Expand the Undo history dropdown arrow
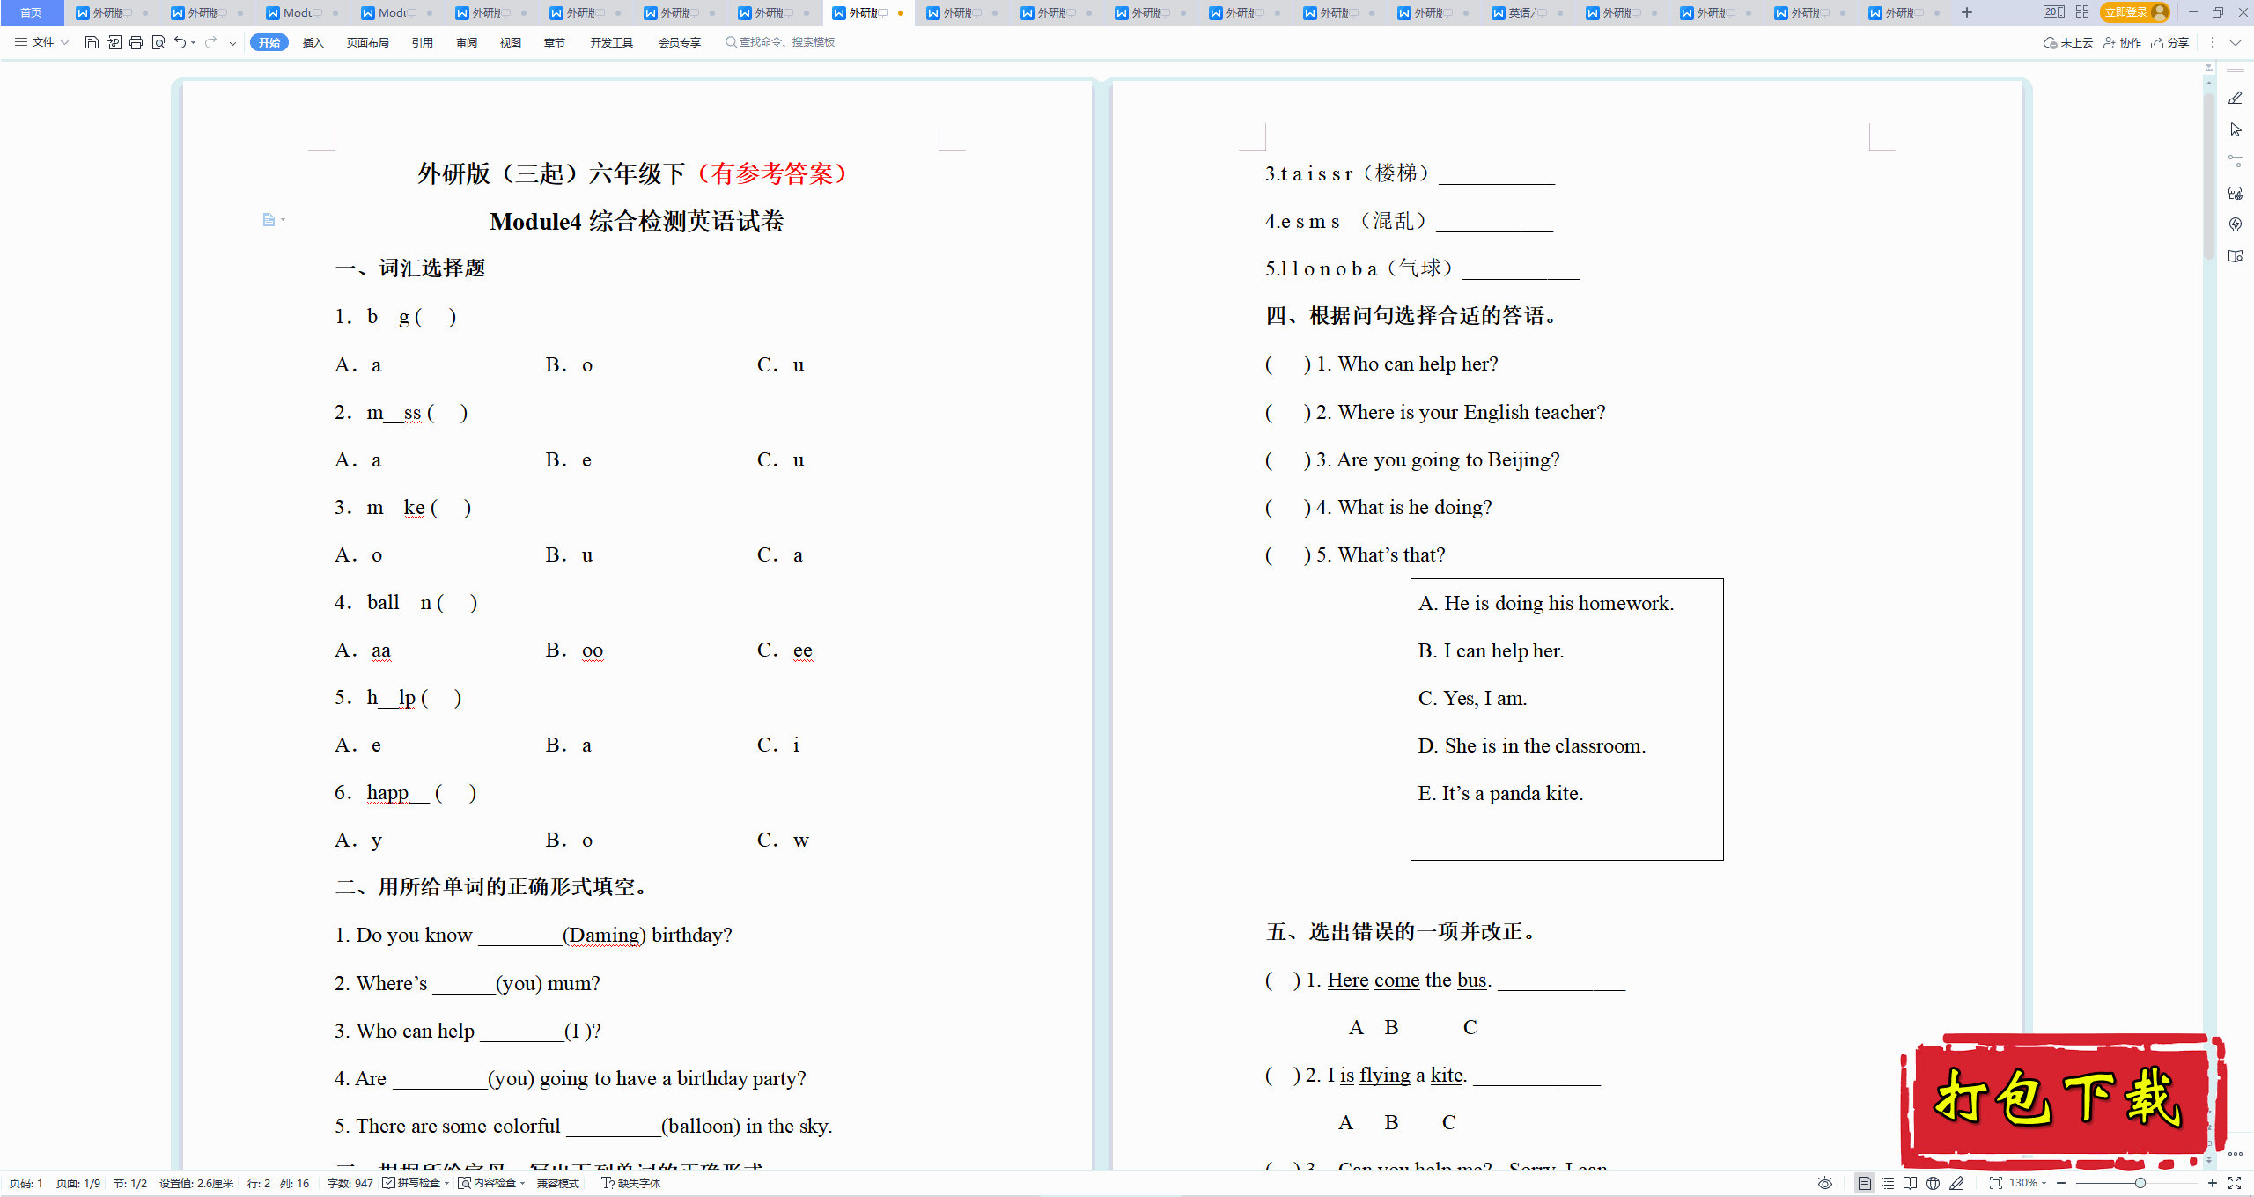Image resolution: width=2254 pixels, height=1197 pixels. (x=193, y=42)
